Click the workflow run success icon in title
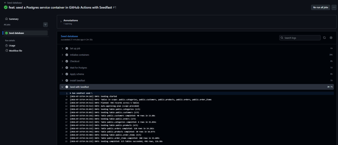Screen dimensions: 338x145 click(6, 7)
